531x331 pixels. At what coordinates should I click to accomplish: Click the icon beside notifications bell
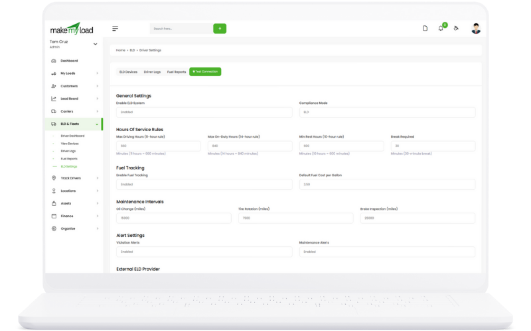coord(456,28)
